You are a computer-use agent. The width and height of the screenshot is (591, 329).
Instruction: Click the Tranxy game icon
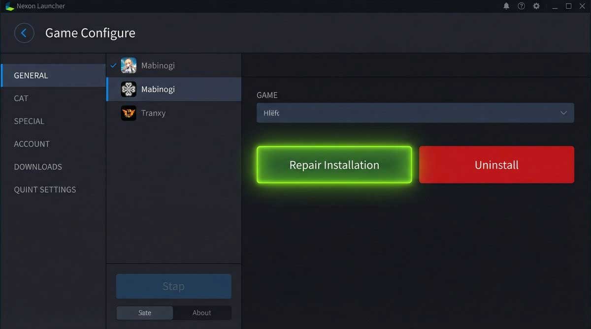point(129,113)
